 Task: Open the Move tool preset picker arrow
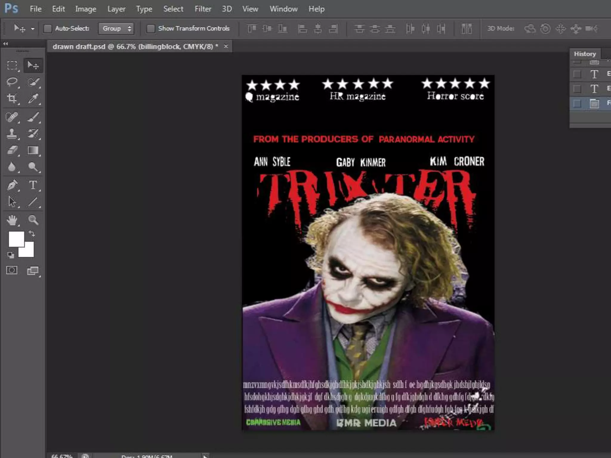click(33, 29)
